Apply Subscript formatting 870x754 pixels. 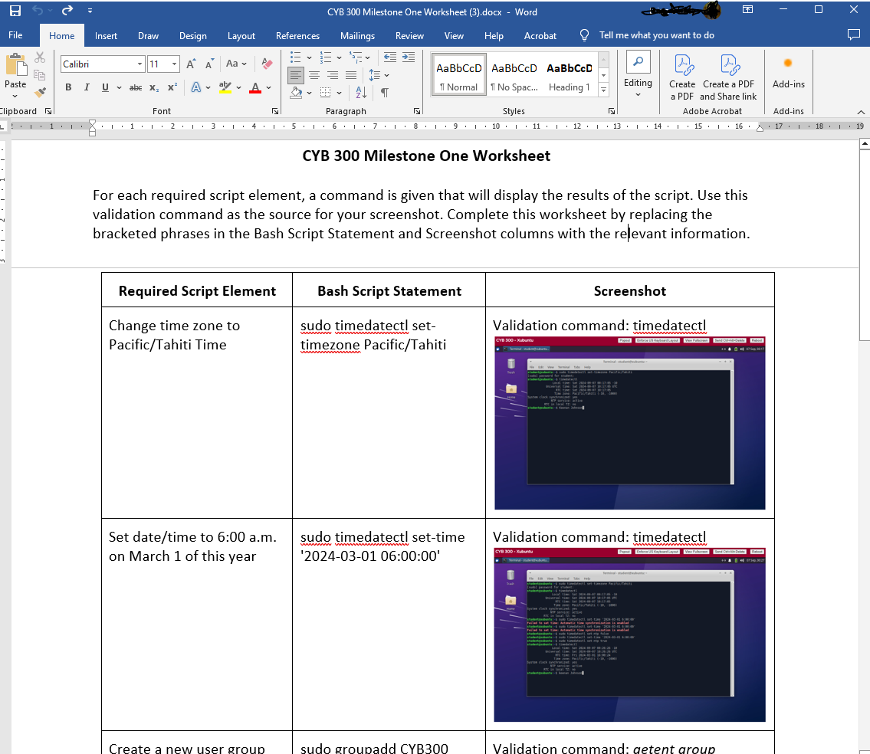click(154, 87)
